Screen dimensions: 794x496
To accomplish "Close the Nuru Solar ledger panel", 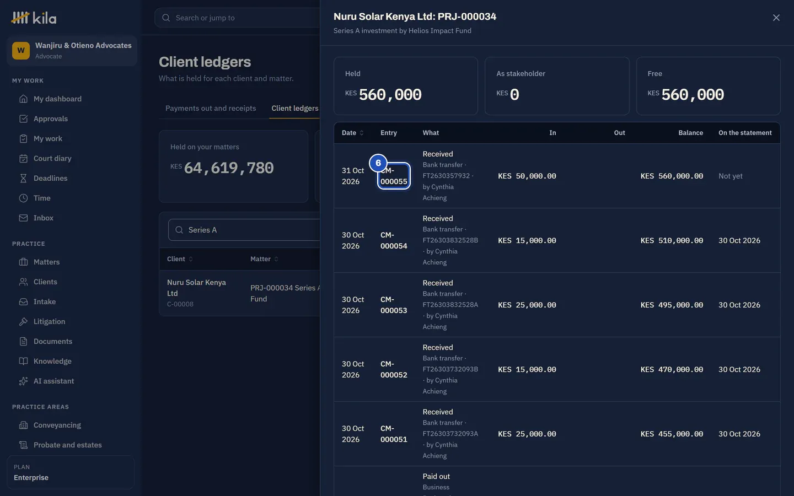I will coord(776,18).
